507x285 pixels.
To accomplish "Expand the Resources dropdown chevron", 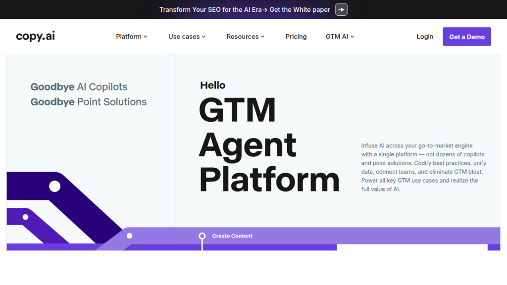I will coord(263,37).
